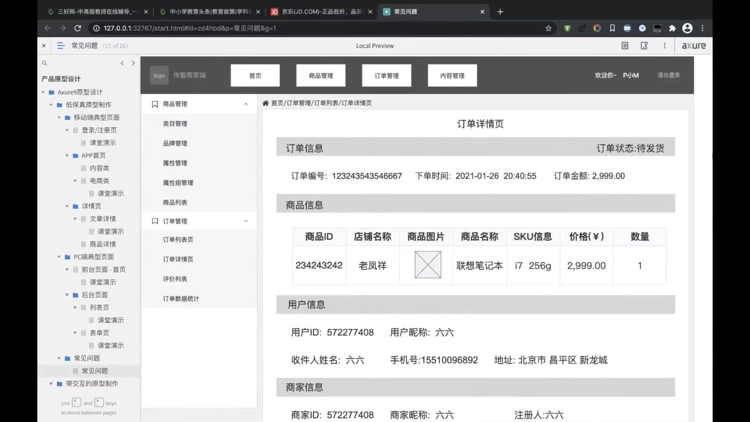Expand the 订单管理 sidebar chevron
The width and height of the screenshot is (750, 422).
[x=246, y=221]
